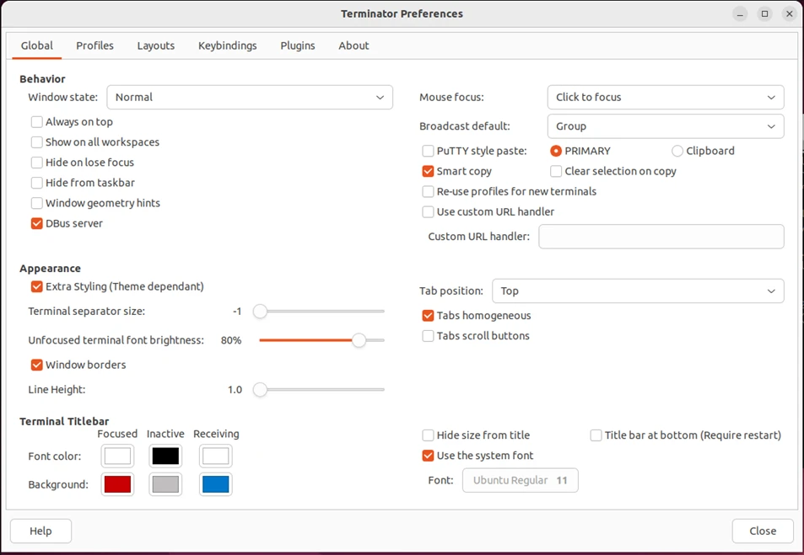Click the unfocused terminal font brightness slider
The height and width of the screenshot is (555, 804).
point(321,340)
